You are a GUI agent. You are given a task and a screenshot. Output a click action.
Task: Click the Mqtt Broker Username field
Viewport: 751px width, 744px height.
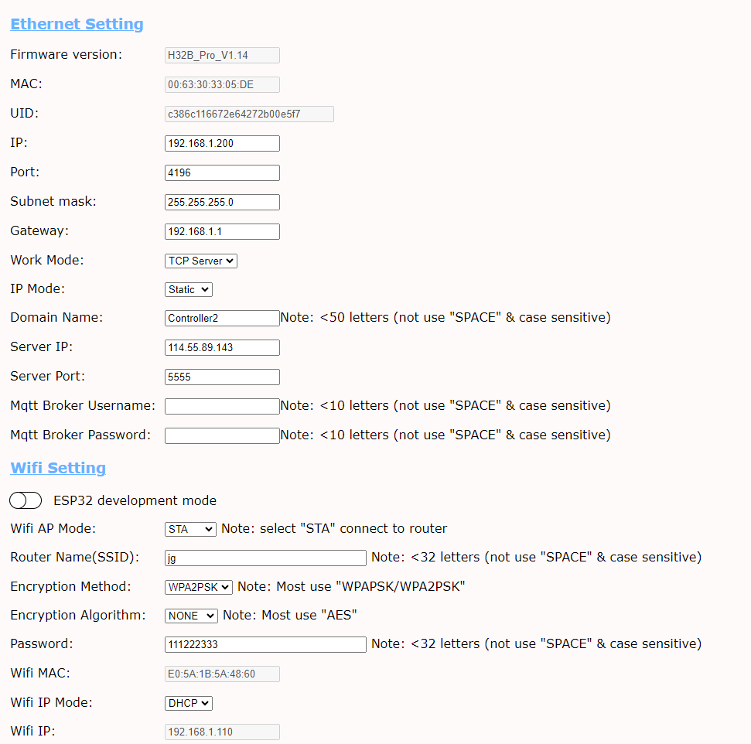[222, 407]
